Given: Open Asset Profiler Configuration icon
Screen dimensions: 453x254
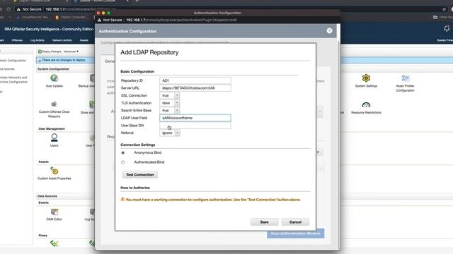Looking at the screenshot, I should point(405,78).
